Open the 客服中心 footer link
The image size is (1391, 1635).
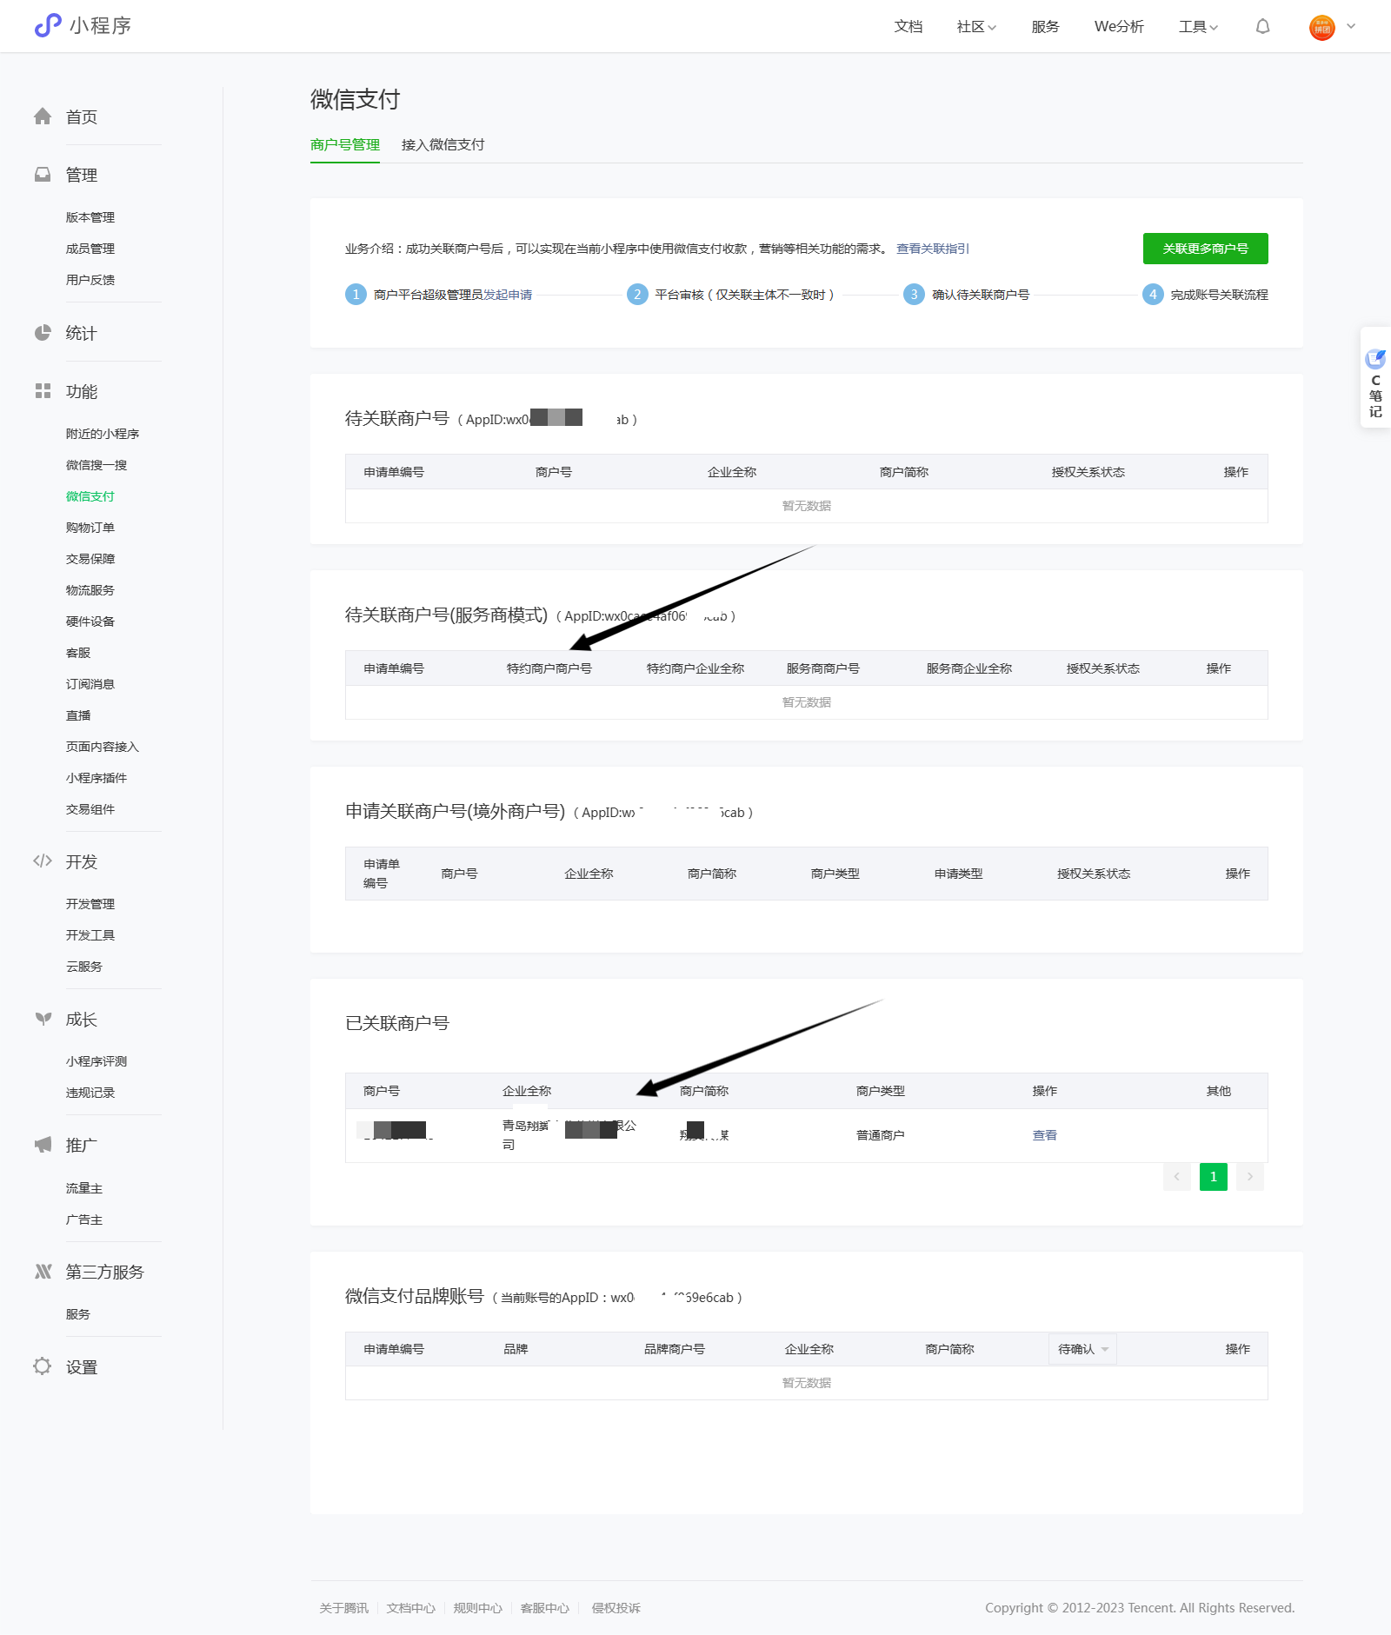[544, 1608]
